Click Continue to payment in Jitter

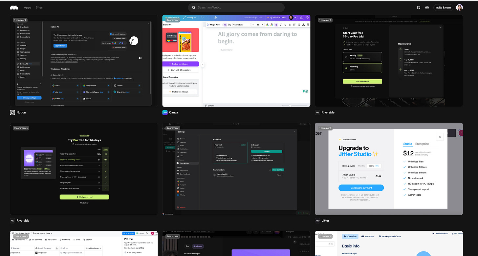[x=361, y=188]
